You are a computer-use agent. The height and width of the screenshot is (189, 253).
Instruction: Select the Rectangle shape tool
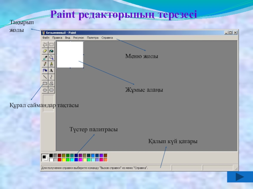(45, 83)
